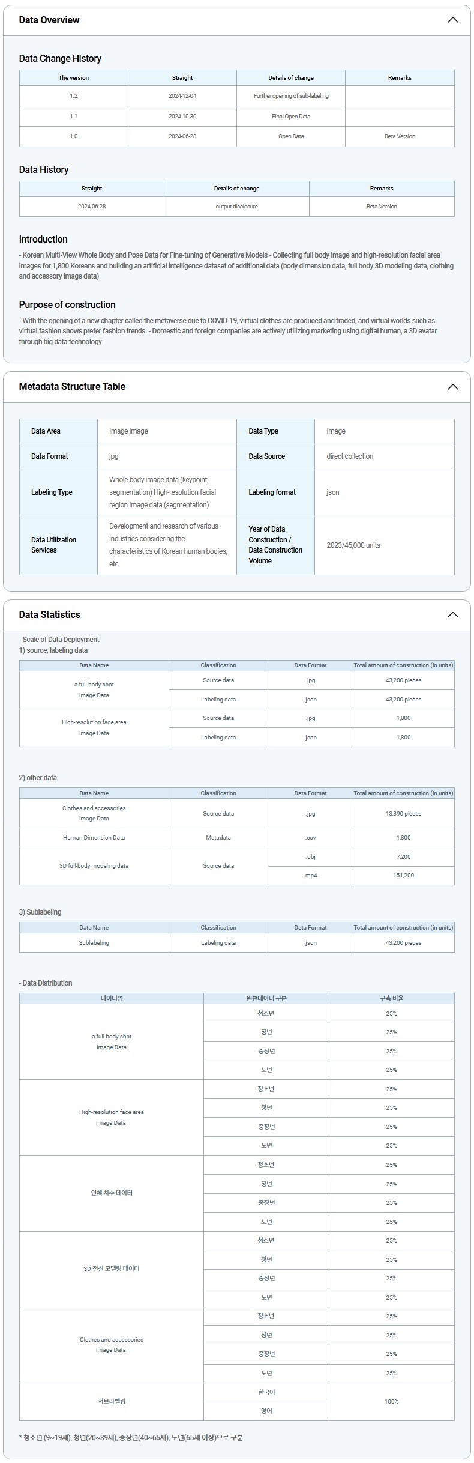
Task: Select the "13,390 pieces" cell
Action: tap(403, 814)
